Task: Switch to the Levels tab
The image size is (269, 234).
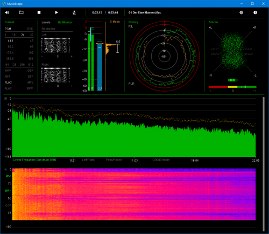Action: pos(46,22)
